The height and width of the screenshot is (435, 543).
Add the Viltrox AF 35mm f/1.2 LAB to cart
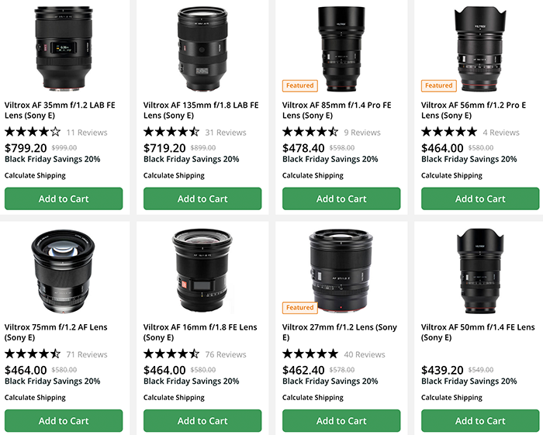click(64, 199)
